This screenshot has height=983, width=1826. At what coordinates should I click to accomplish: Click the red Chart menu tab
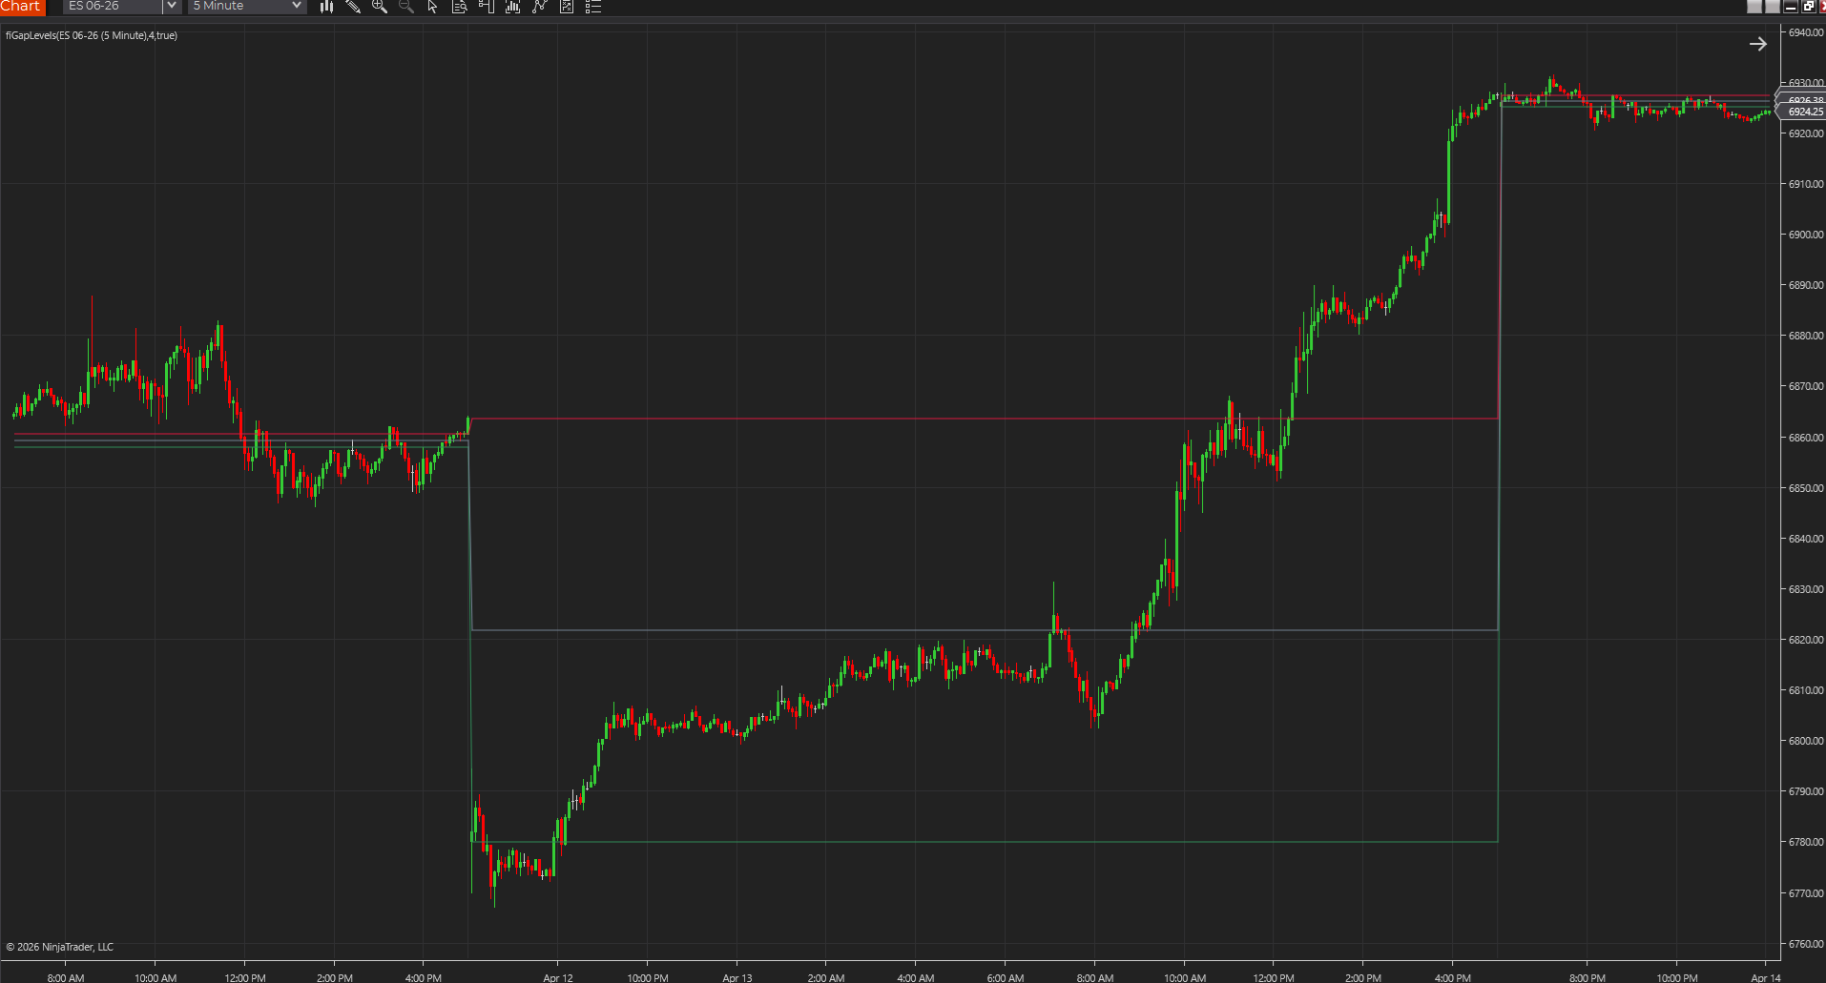pyautogui.click(x=22, y=7)
